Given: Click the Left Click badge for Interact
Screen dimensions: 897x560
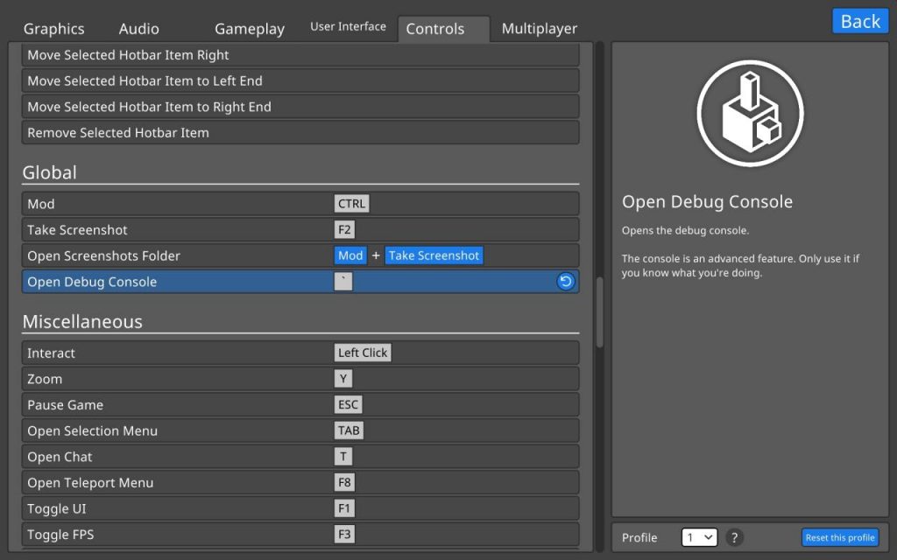Looking at the screenshot, I should point(363,352).
